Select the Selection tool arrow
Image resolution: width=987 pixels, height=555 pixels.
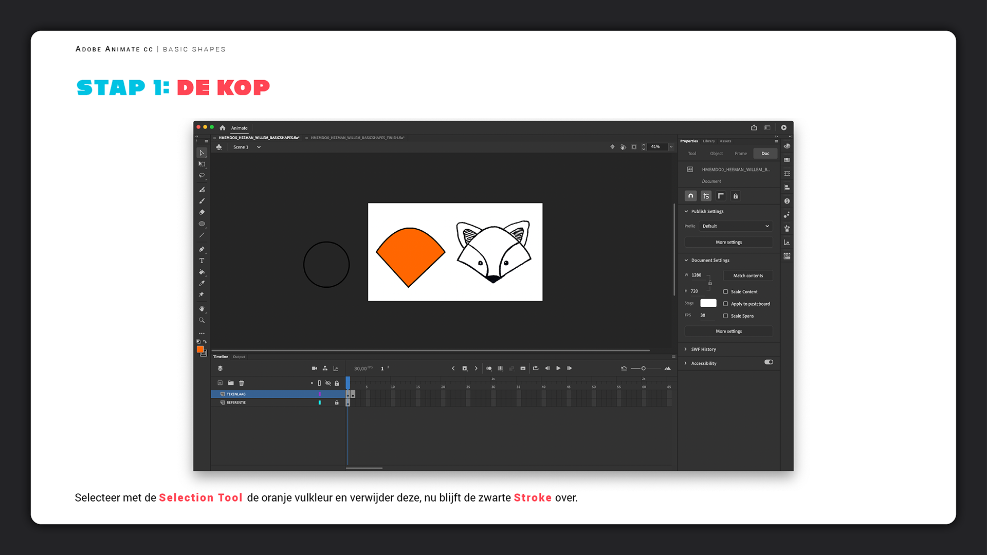pyautogui.click(x=202, y=153)
